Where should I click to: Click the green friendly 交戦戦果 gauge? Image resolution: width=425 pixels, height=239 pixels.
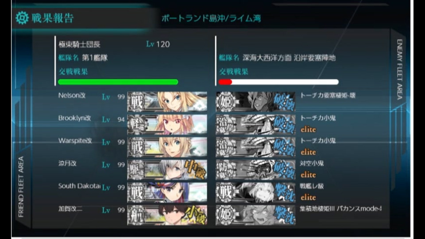[118, 82]
